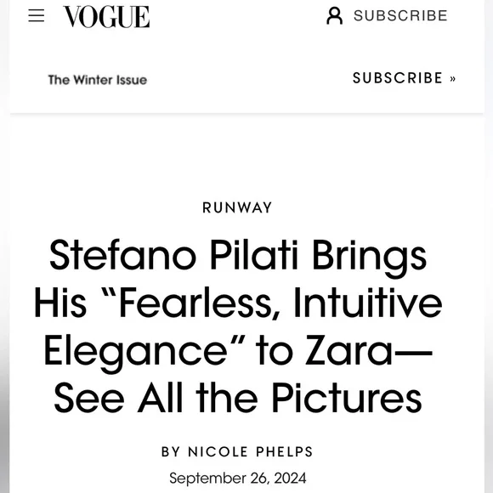This screenshot has height=493, width=493.
Task: Click the word Zara in the headline
Action: coord(349,349)
